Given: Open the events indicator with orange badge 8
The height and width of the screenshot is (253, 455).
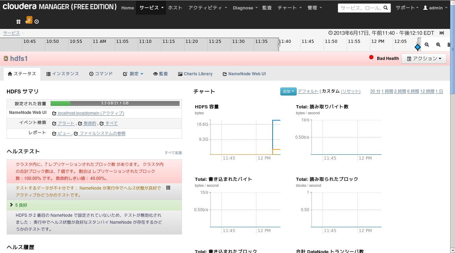Looking at the screenshot, I should point(29,21).
